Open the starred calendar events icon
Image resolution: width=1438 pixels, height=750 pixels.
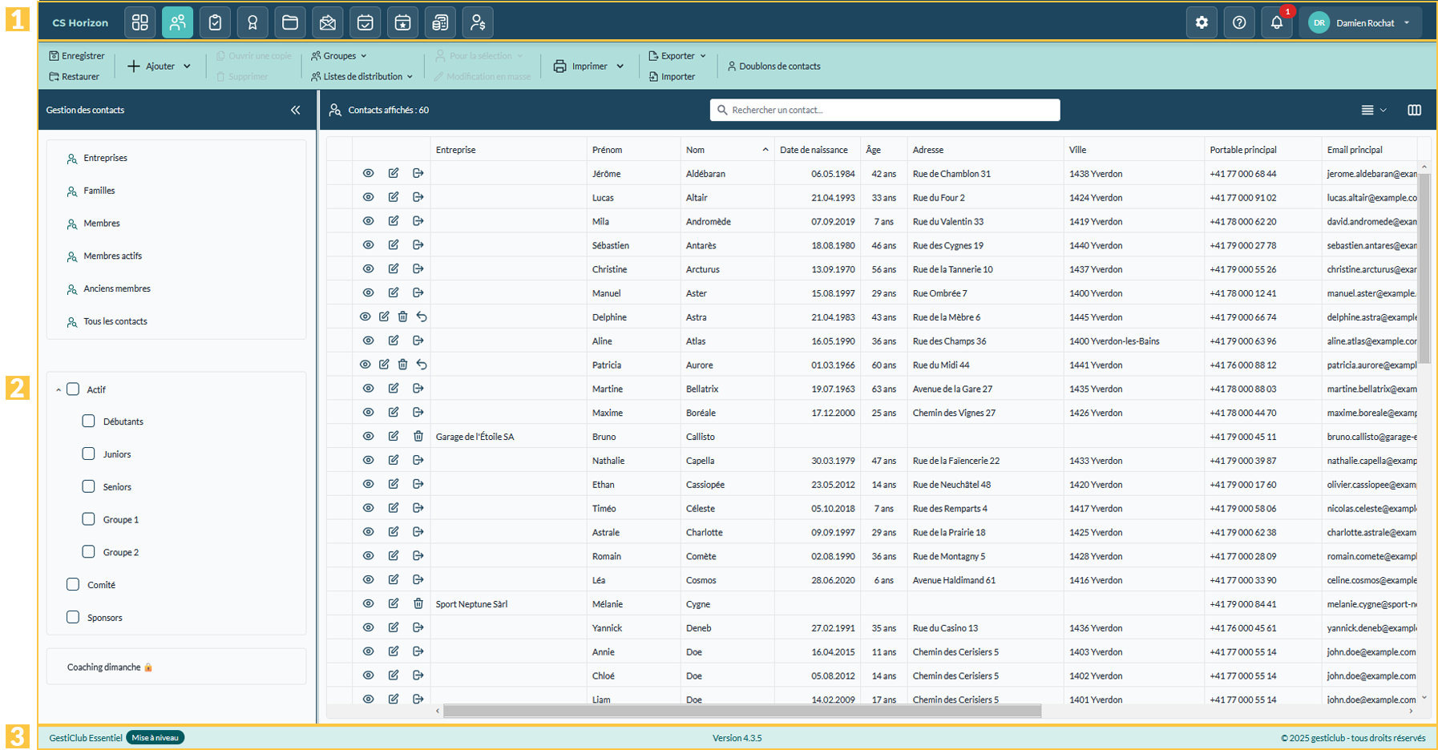pos(402,22)
